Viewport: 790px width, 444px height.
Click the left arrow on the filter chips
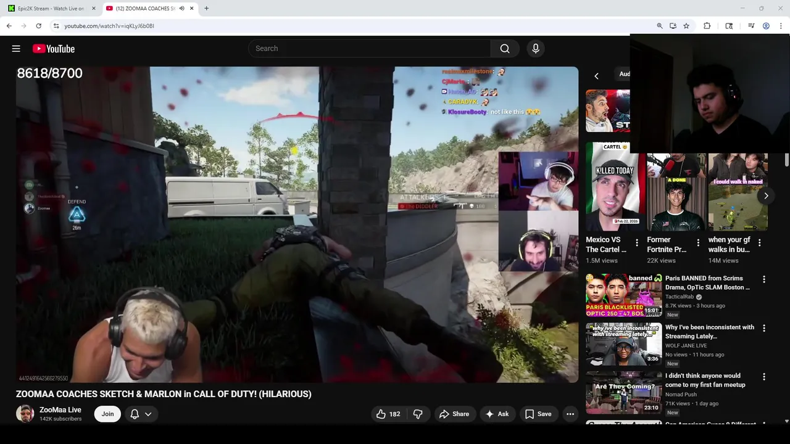pyautogui.click(x=596, y=76)
